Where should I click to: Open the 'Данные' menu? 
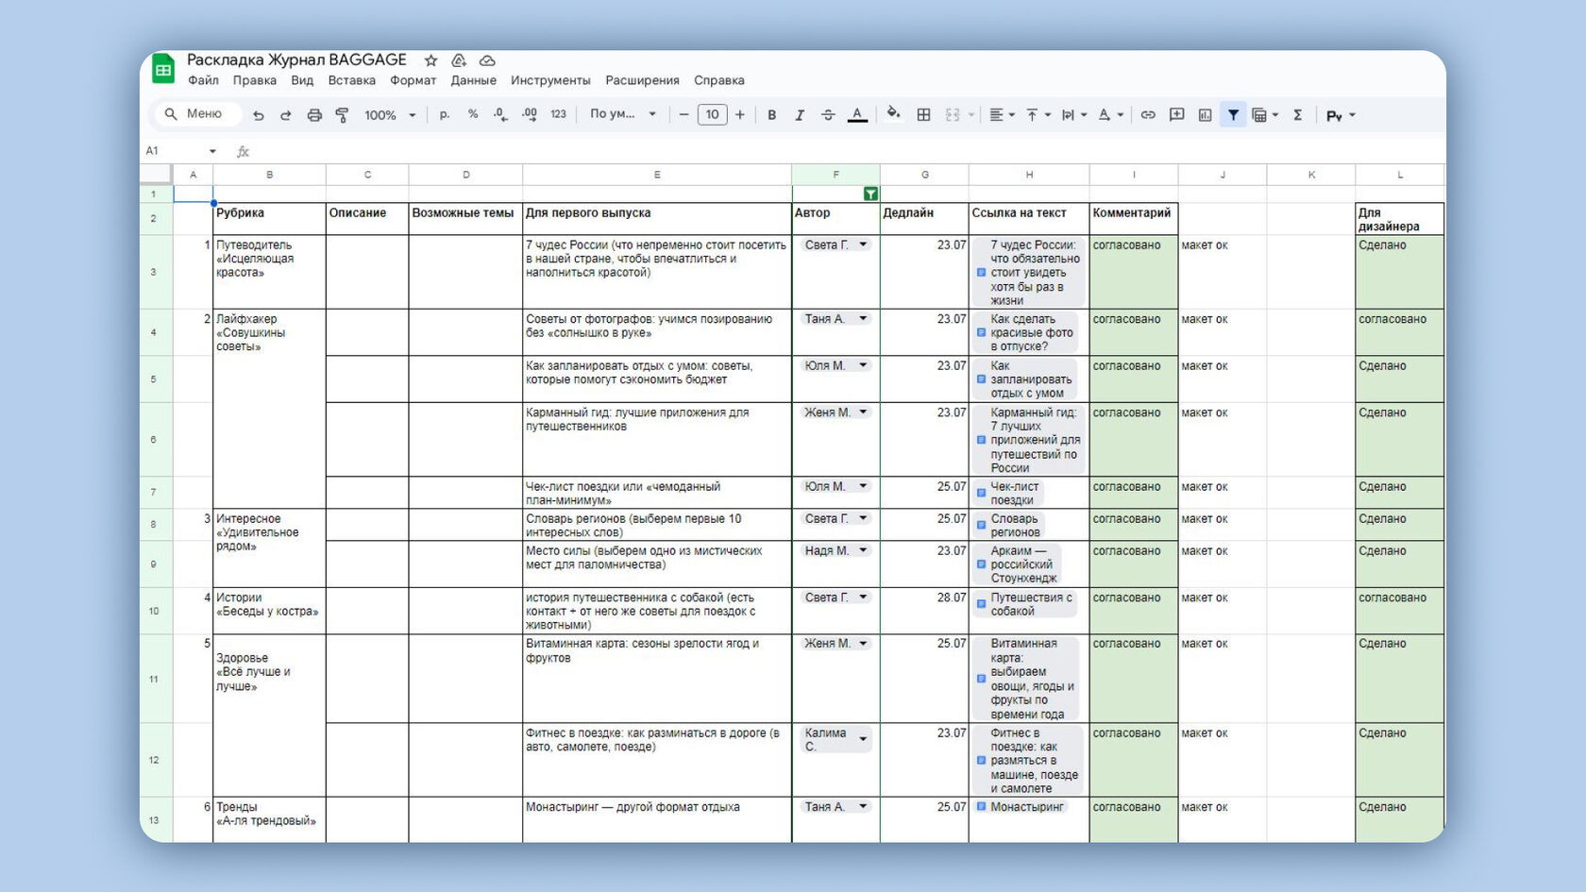[x=473, y=80]
